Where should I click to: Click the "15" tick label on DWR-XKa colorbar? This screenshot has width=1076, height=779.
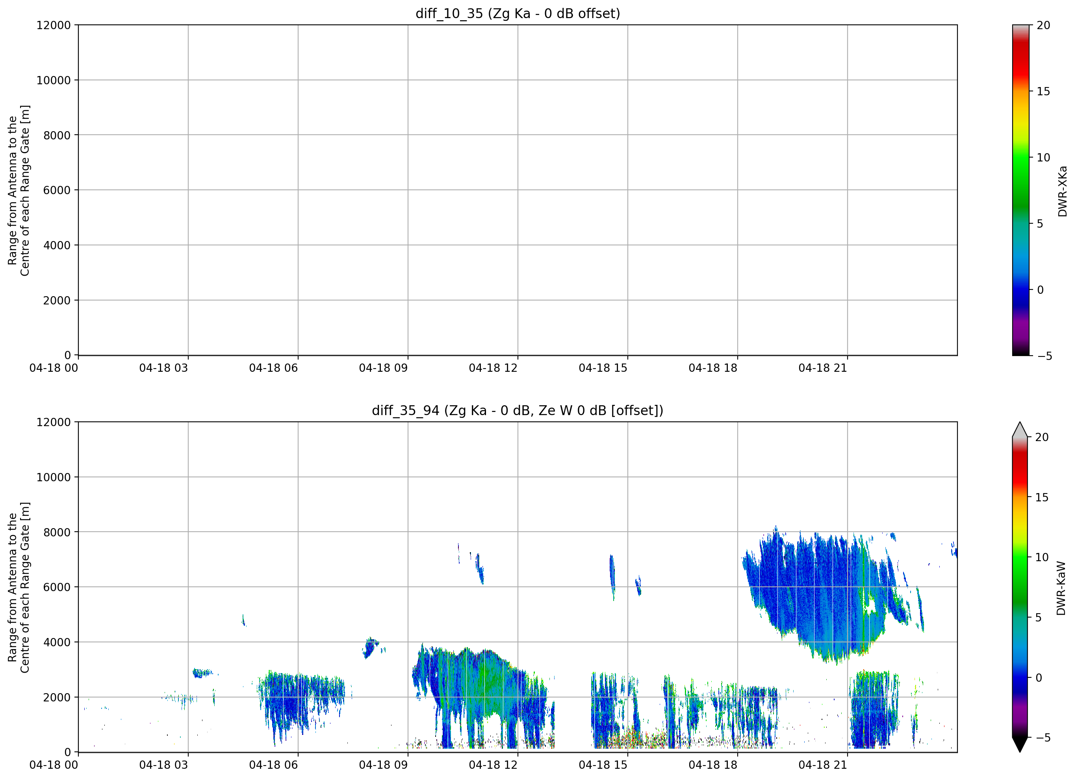click(1043, 91)
